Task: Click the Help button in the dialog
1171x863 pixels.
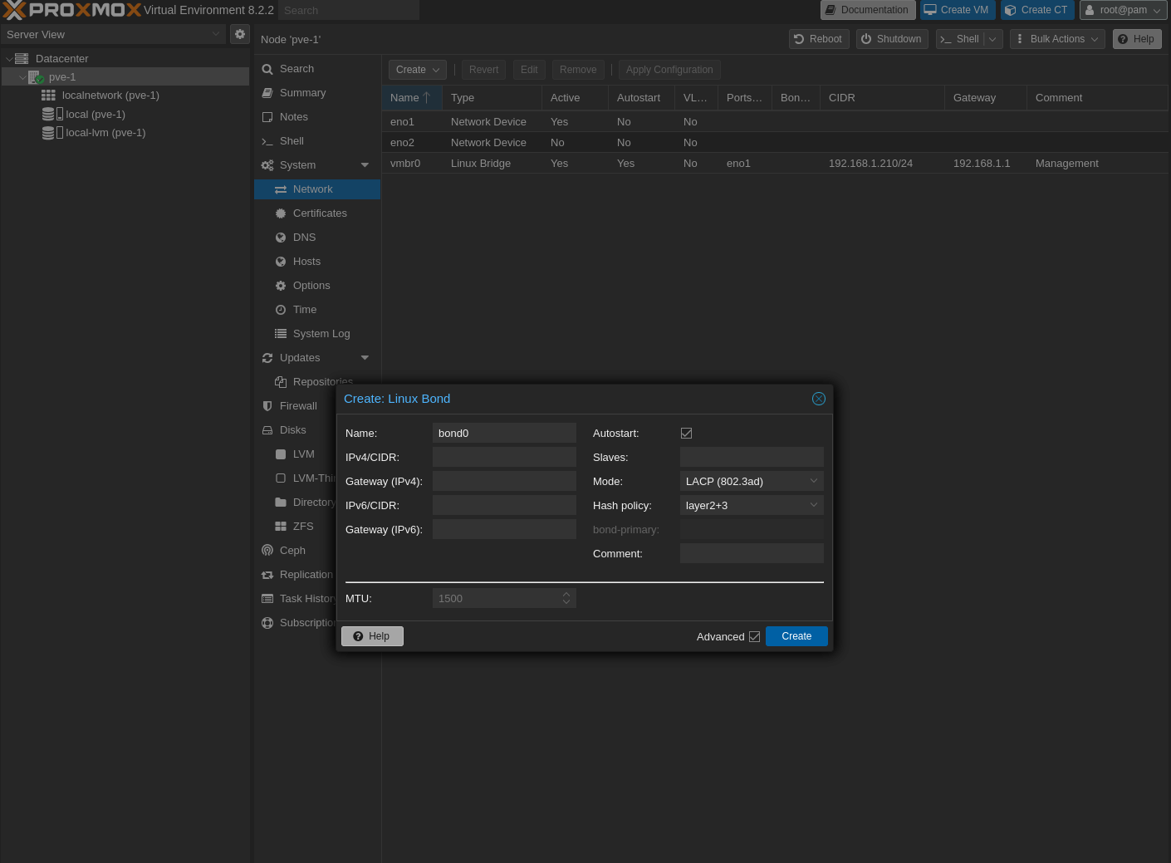Action: tap(372, 636)
